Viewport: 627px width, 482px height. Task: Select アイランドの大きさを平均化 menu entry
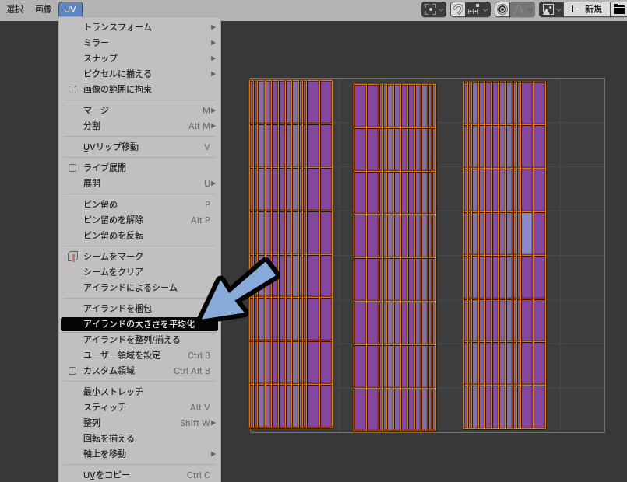(139, 324)
